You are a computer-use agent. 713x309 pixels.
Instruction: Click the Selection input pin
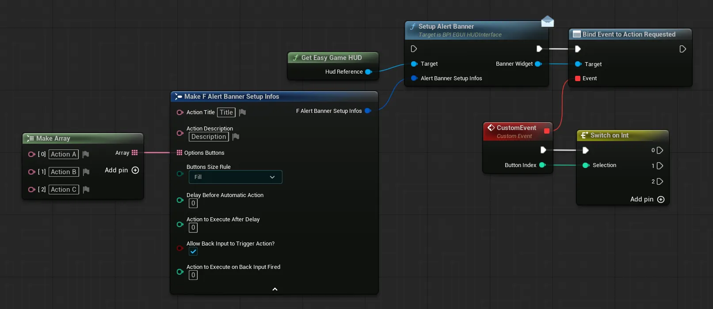[586, 165]
